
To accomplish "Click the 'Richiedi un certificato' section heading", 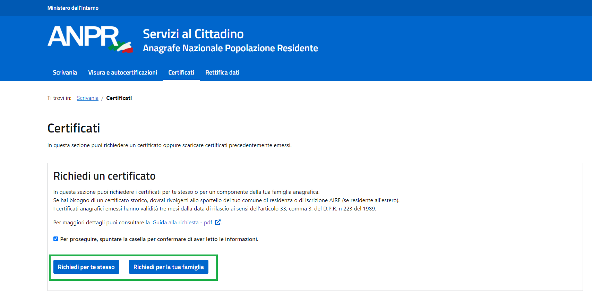I will pyautogui.click(x=104, y=176).
